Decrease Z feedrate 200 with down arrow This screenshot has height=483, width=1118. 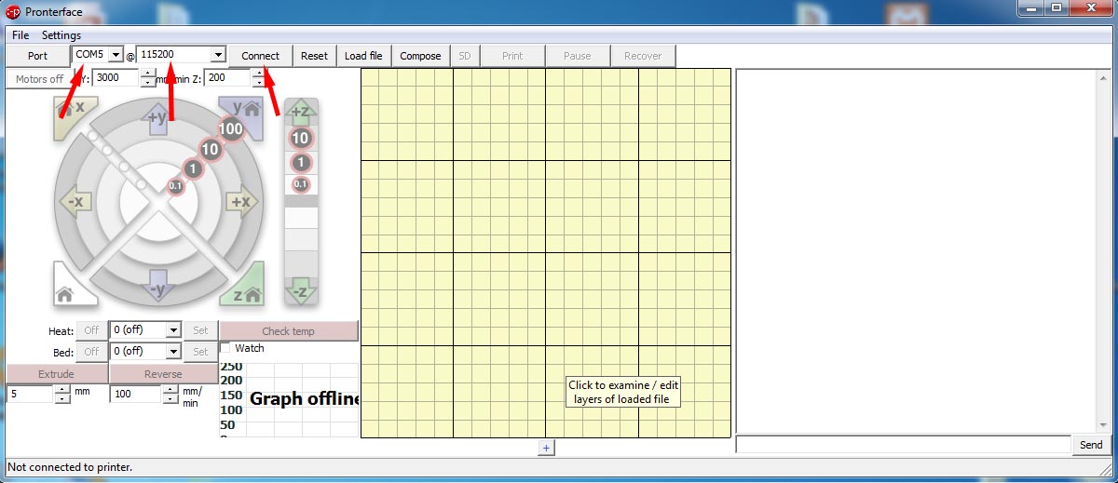pyautogui.click(x=259, y=84)
